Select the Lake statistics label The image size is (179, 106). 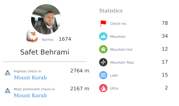[x=114, y=75]
